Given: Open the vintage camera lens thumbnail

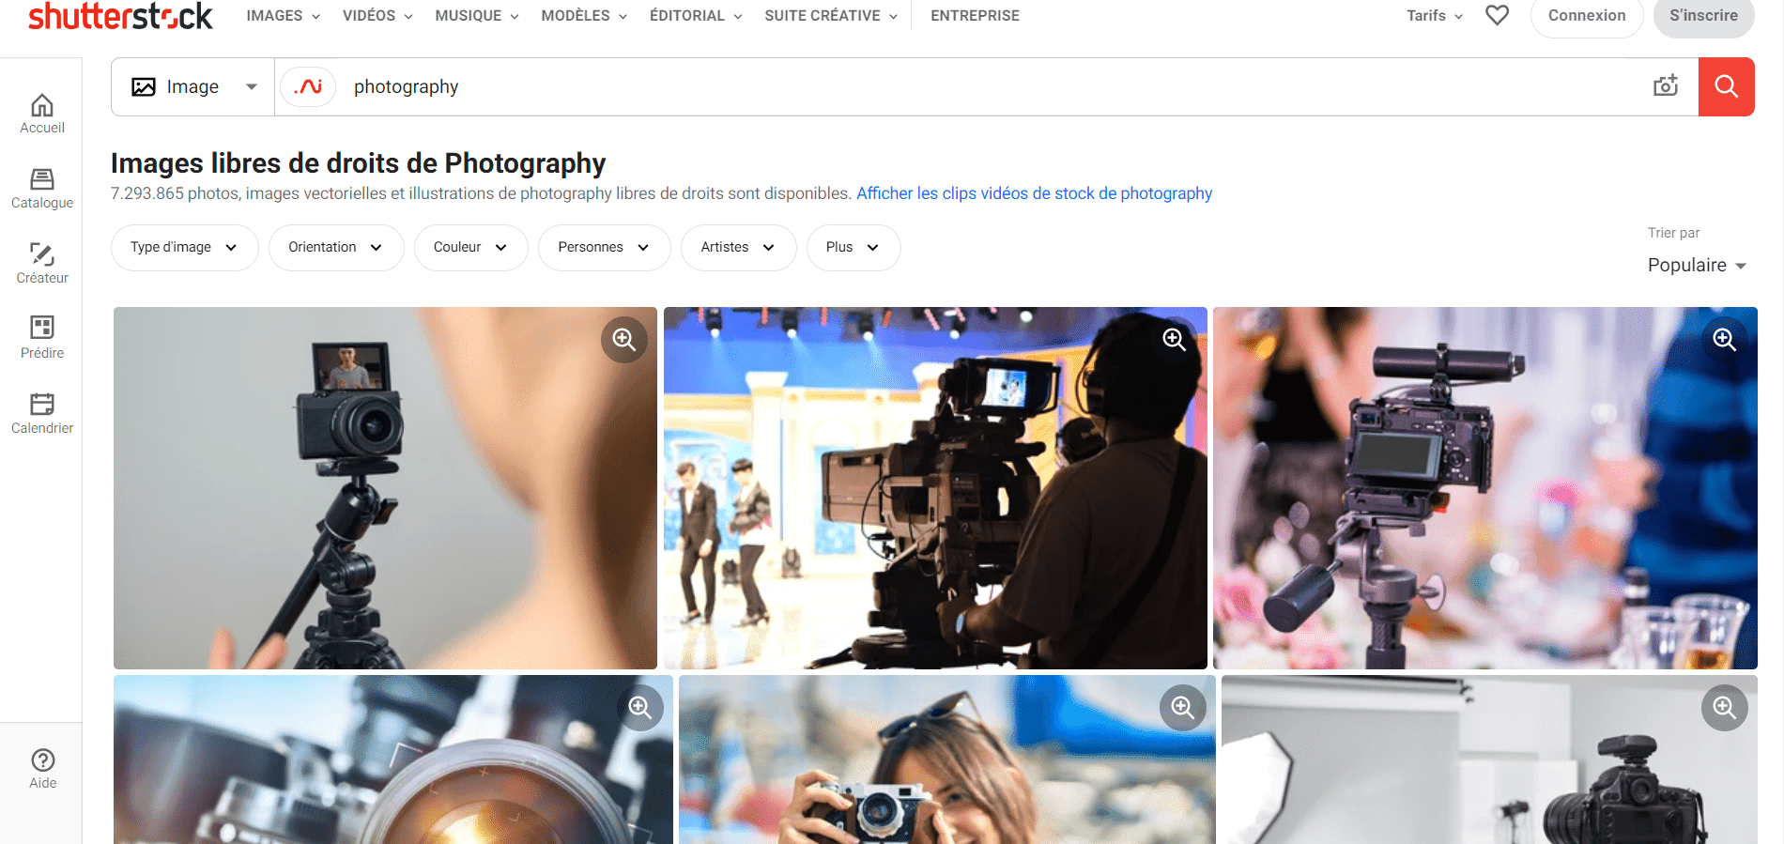Looking at the screenshot, I should point(393,760).
